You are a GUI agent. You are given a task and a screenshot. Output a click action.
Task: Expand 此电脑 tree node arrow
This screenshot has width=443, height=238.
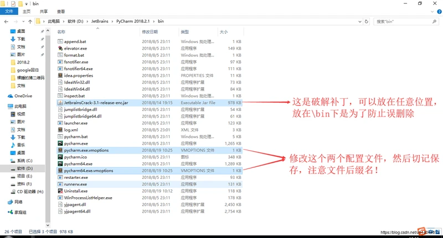pos(4,106)
